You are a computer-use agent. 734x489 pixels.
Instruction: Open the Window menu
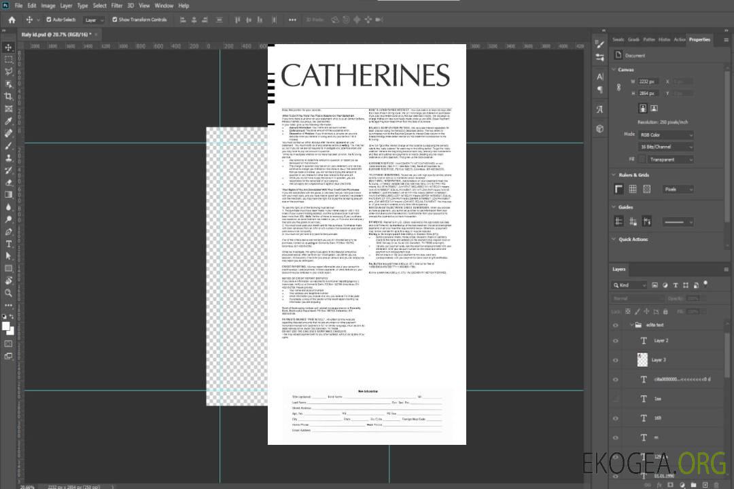(x=164, y=5)
